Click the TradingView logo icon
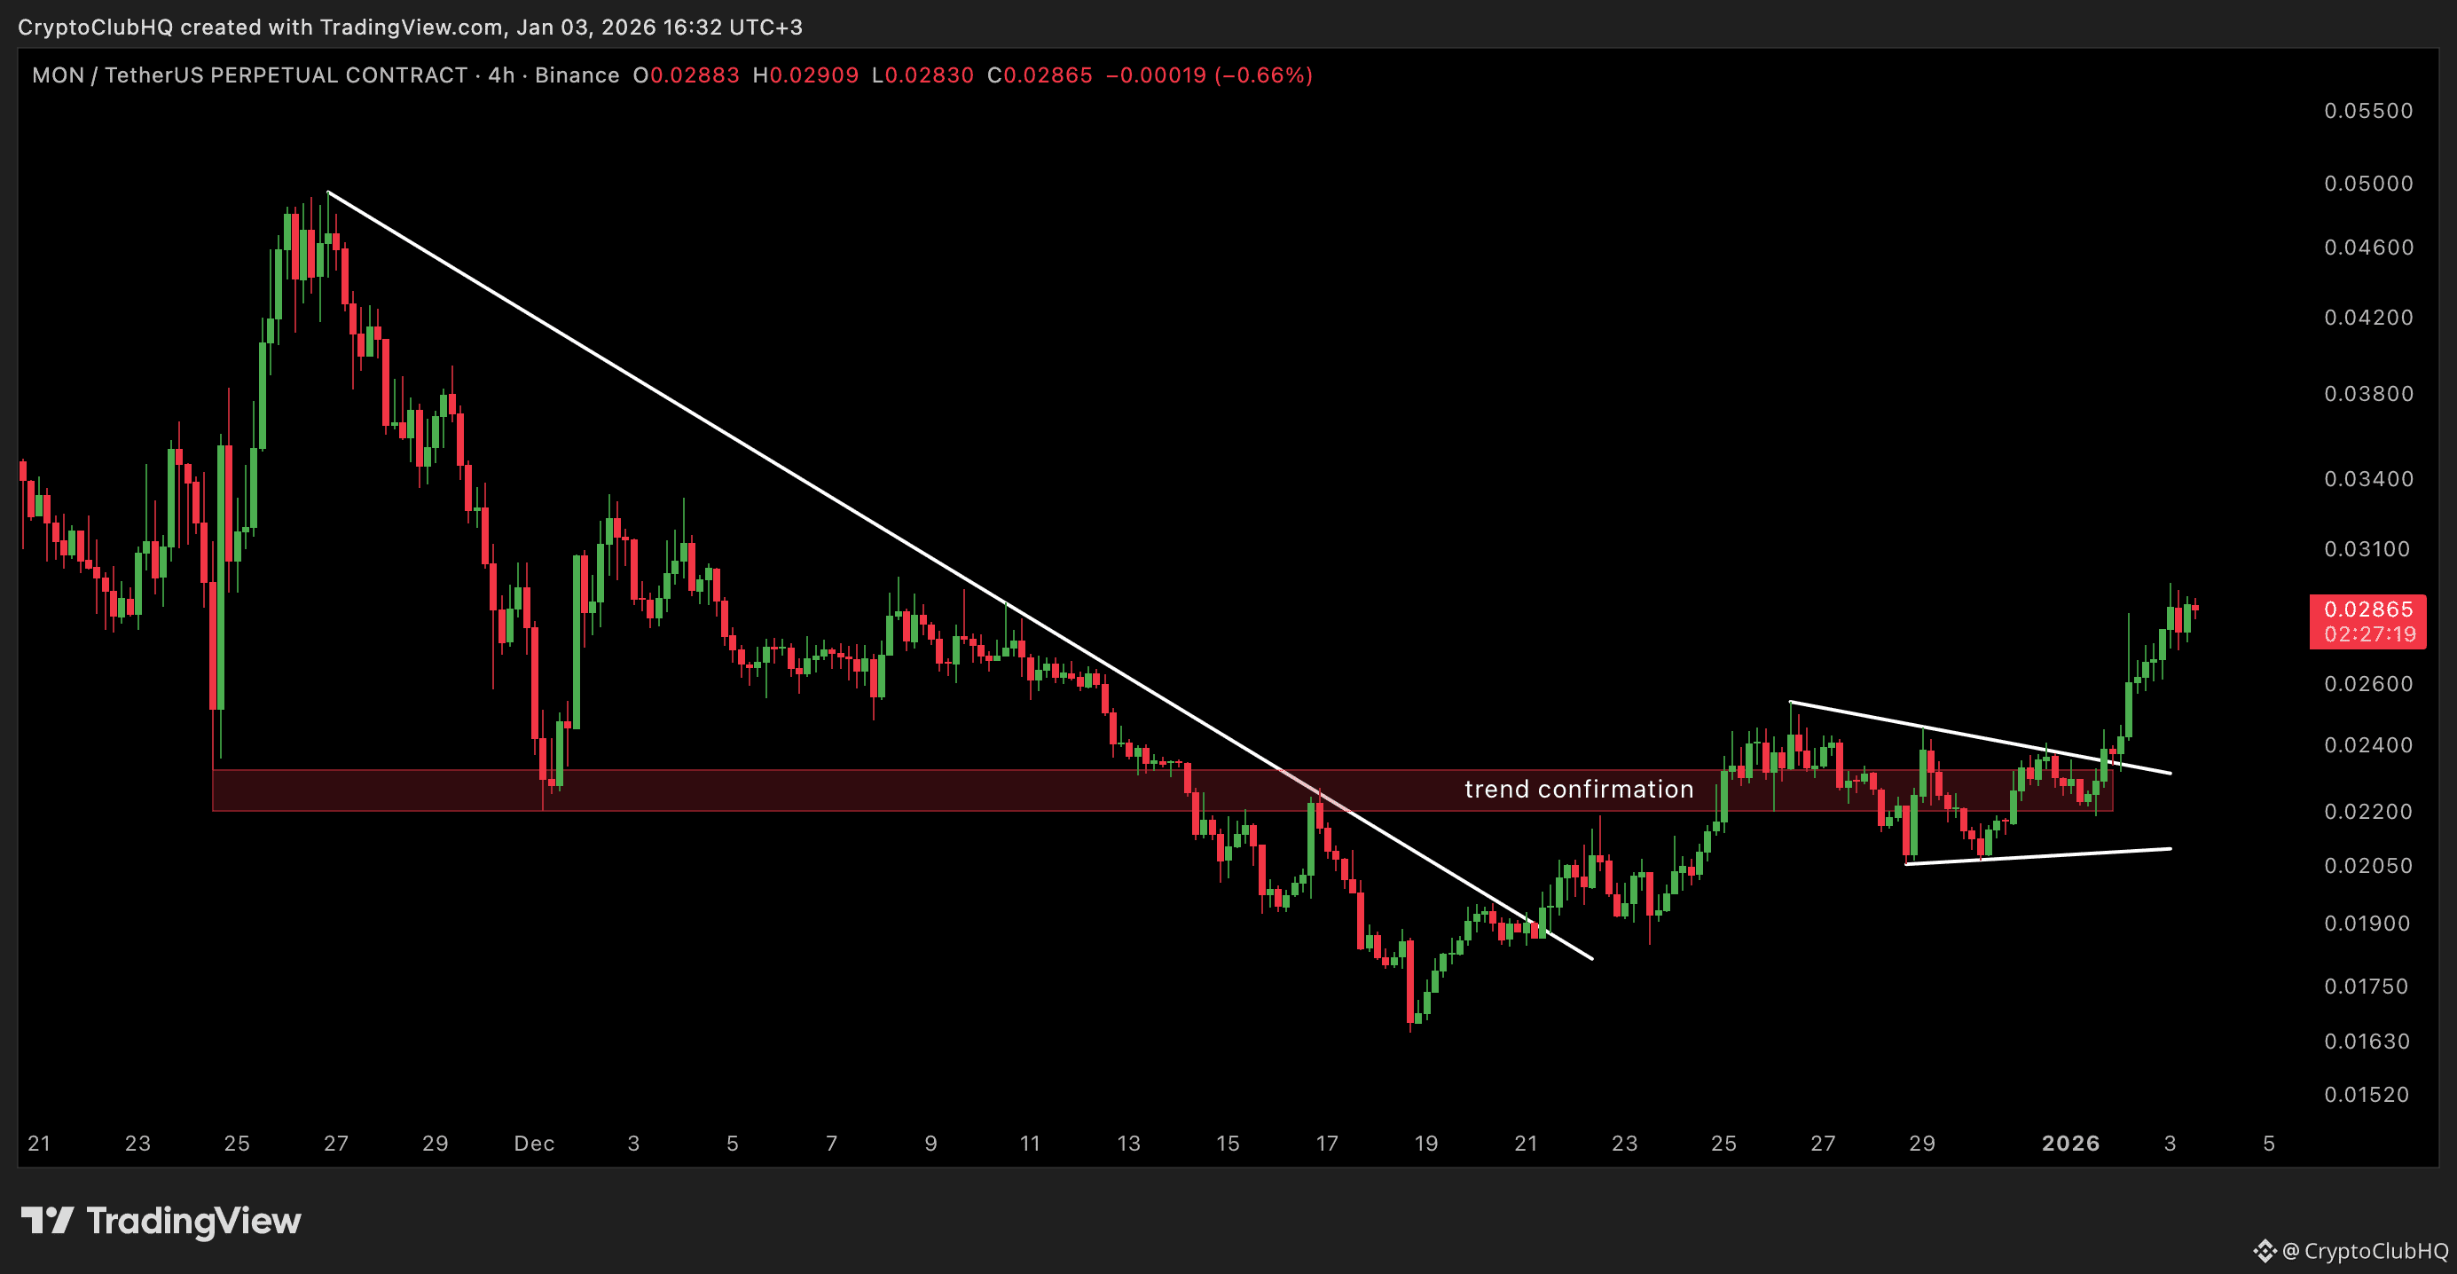Image resolution: width=2457 pixels, height=1274 pixels. [48, 1221]
